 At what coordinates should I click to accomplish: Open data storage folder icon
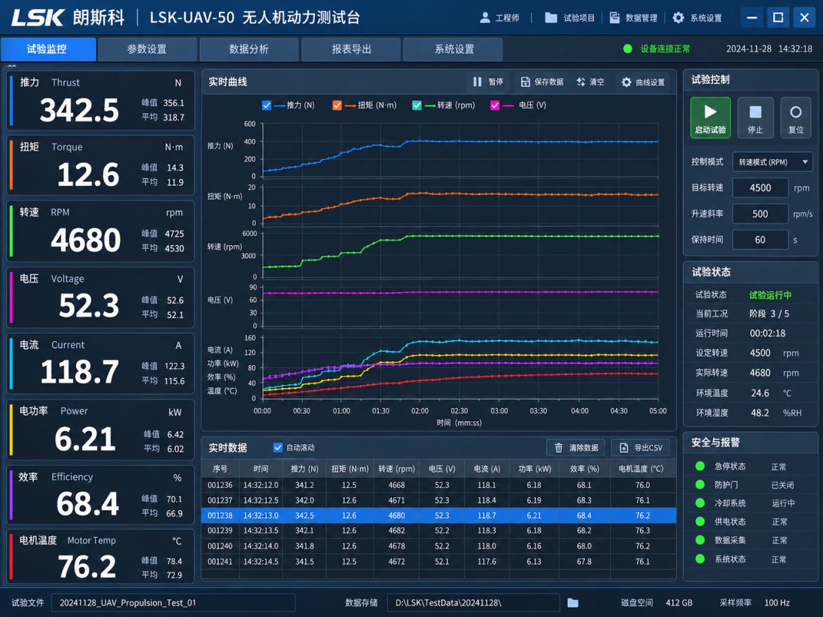[x=573, y=603]
